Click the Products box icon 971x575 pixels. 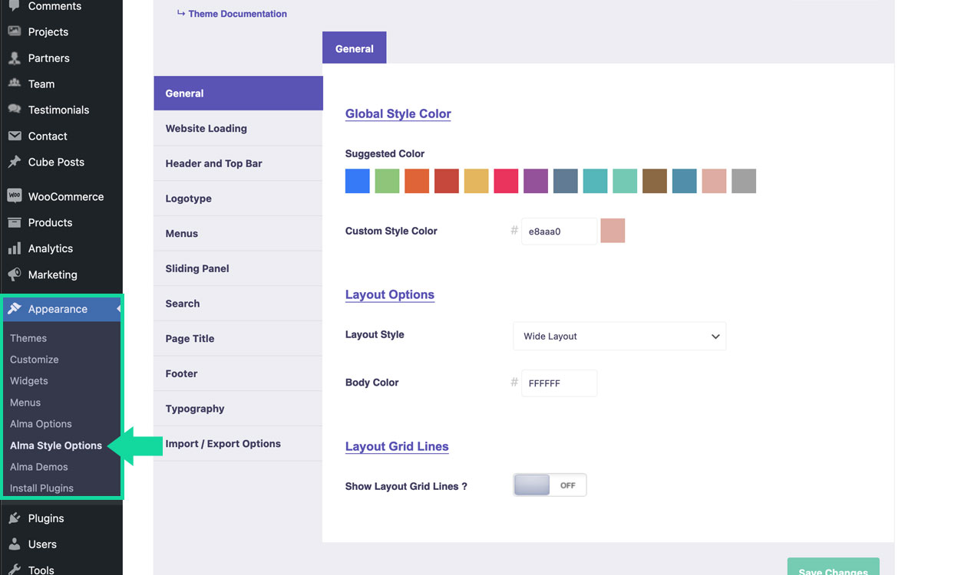point(14,222)
